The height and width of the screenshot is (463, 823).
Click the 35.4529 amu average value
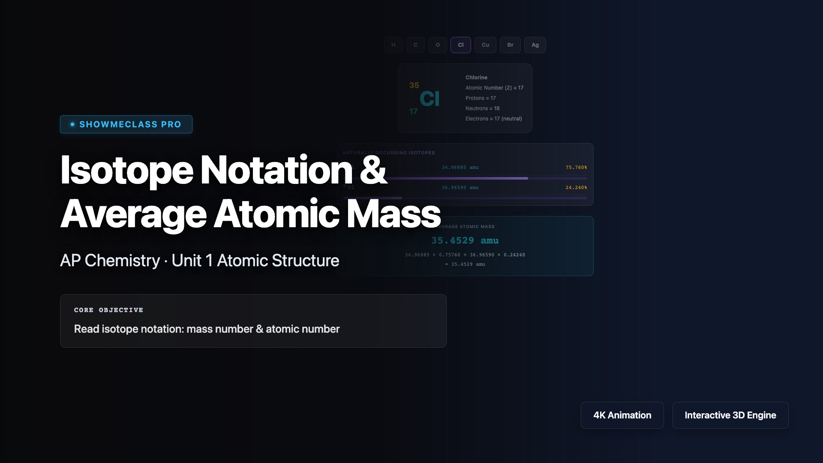(465, 241)
